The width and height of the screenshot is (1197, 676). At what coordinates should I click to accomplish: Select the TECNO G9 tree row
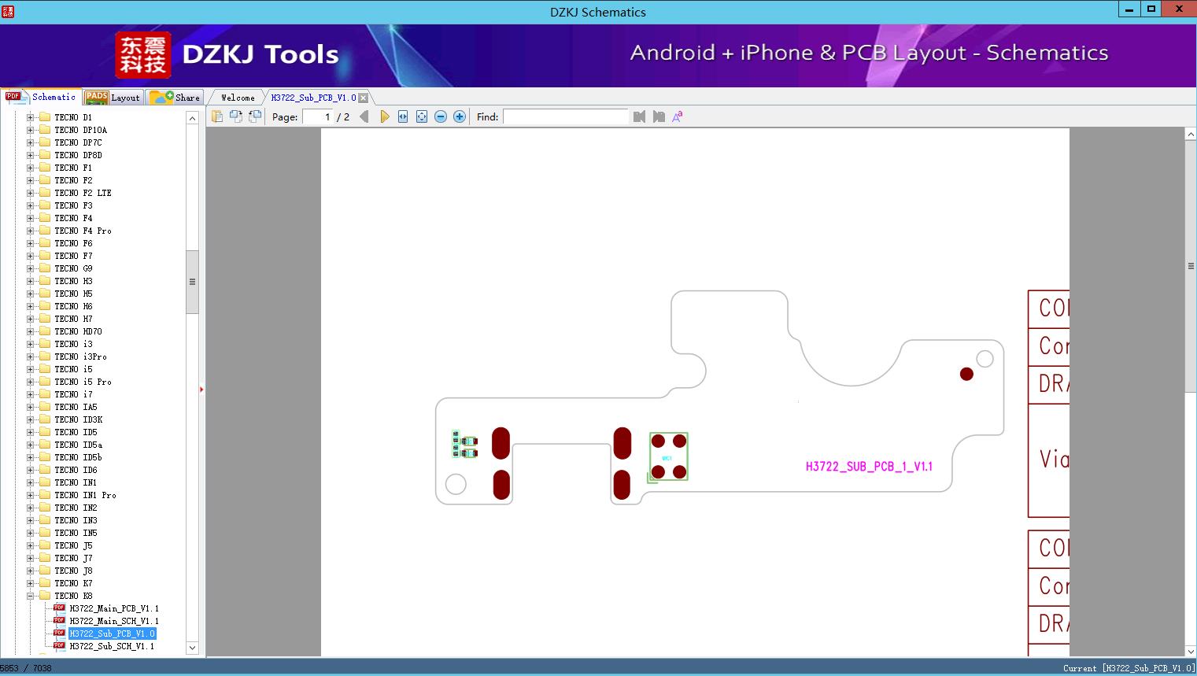[73, 268]
